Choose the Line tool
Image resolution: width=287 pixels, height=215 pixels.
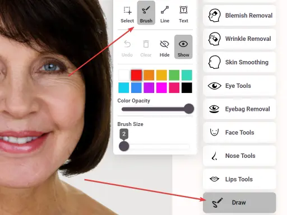(x=165, y=13)
